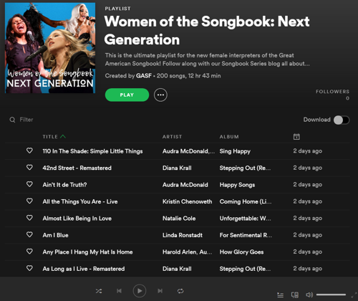Mute the volume speaker icon

[x=309, y=295]
